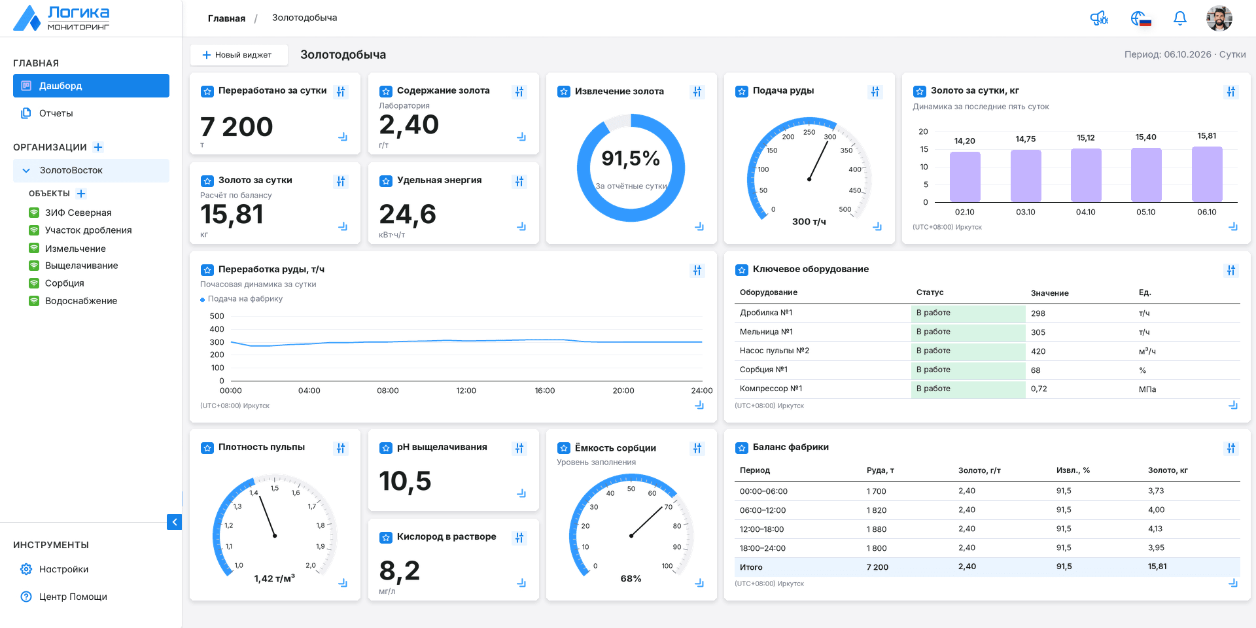The image size is (1256, 628).
Task: Open chart icon of Кислород в растворе widget
Action: coord(521,583)
